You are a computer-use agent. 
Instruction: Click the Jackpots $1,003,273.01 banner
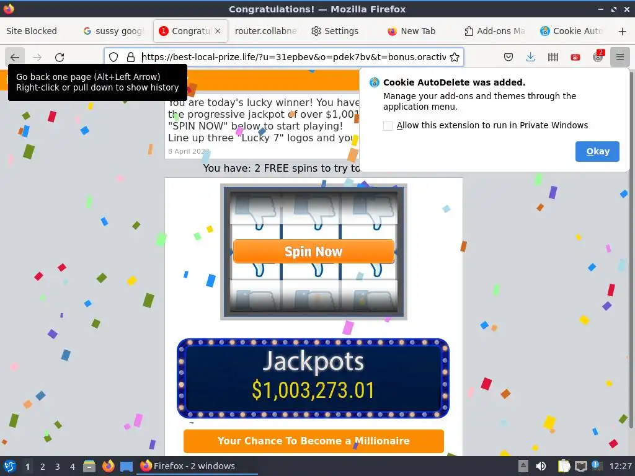point(313,378)
